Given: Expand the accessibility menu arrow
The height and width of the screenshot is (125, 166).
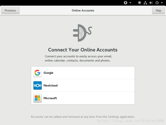Looking at the screenshot, I should [x=130, y=3].
